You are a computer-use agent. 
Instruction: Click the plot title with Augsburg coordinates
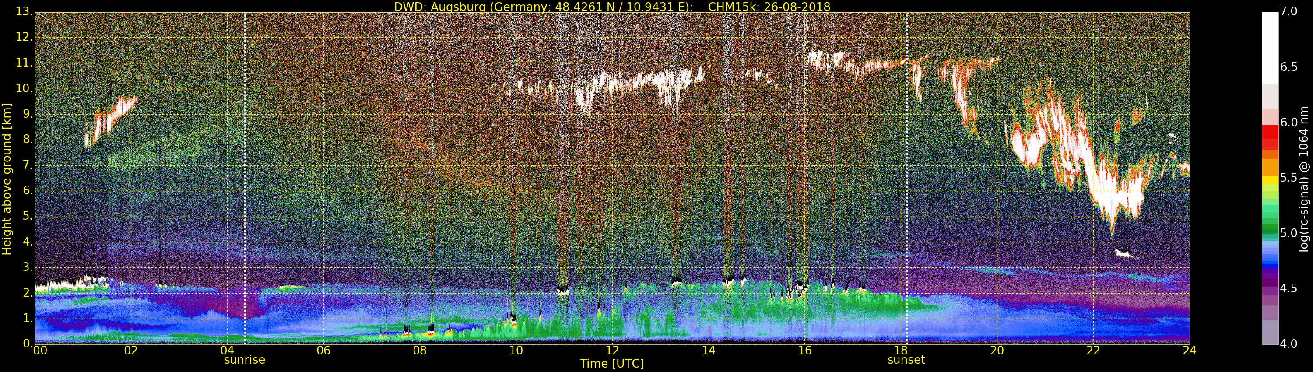612,7
